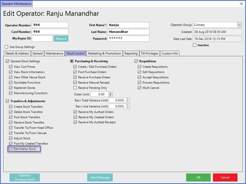Click the Card Number input field
Image resolution: width=246 pixels, height=184 pixels.
50,32
